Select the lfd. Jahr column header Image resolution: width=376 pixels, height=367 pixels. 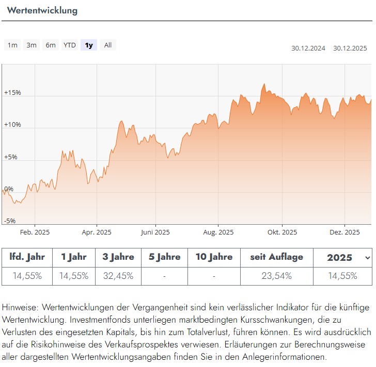pos(27,257)
